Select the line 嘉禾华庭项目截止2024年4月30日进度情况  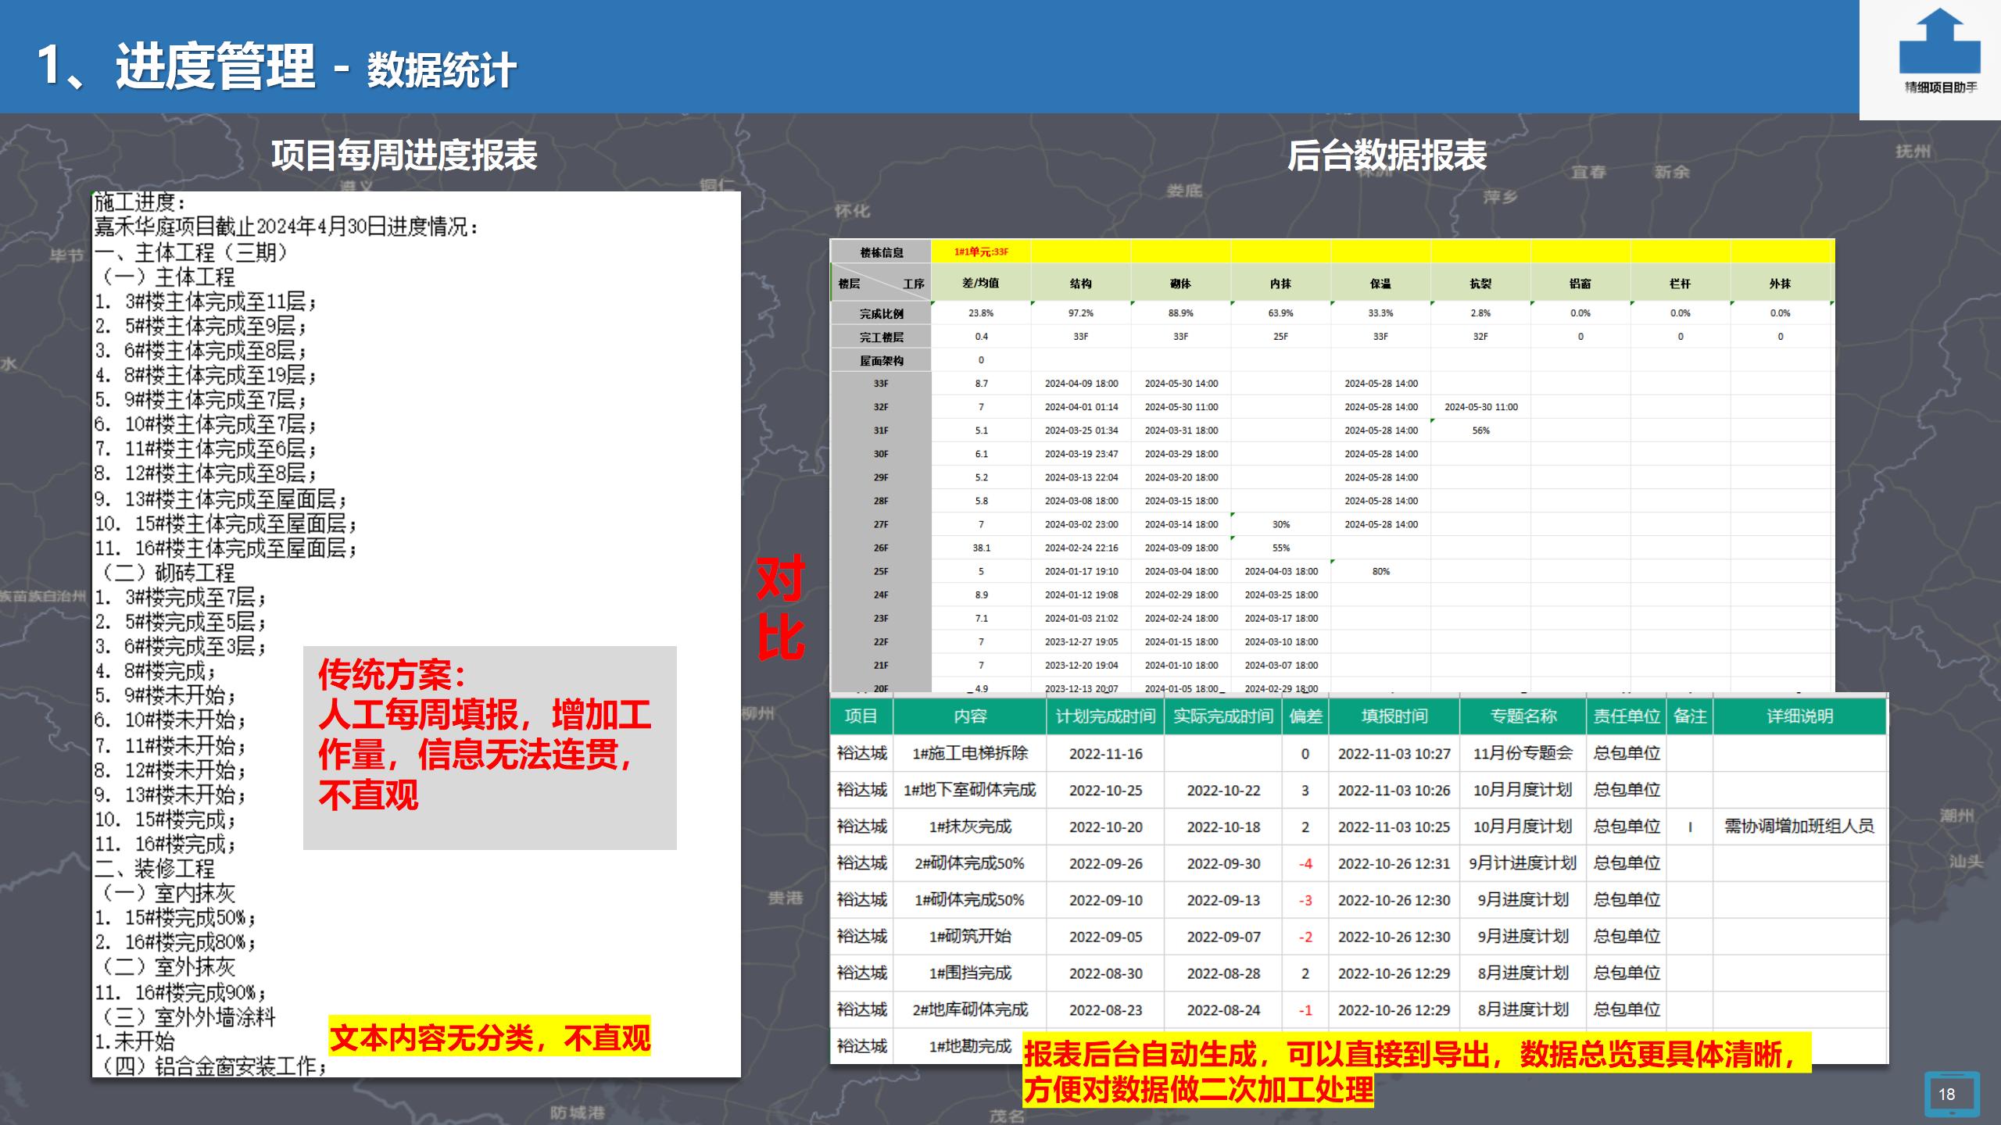coord(286,227)
